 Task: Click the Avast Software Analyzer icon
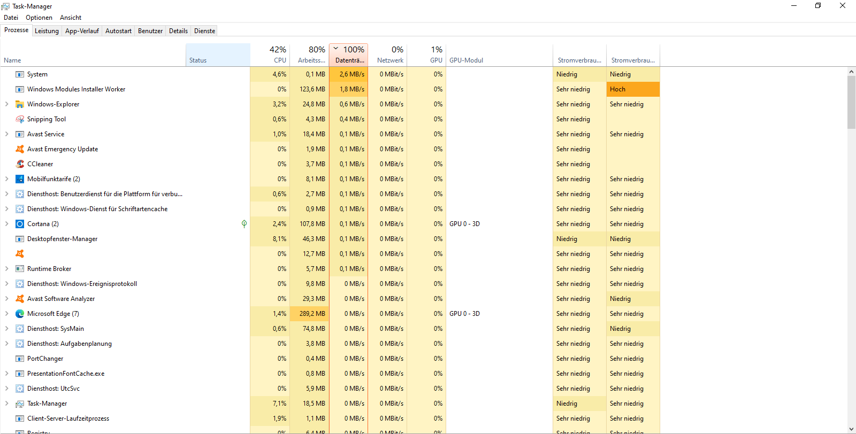click(20, 299)
